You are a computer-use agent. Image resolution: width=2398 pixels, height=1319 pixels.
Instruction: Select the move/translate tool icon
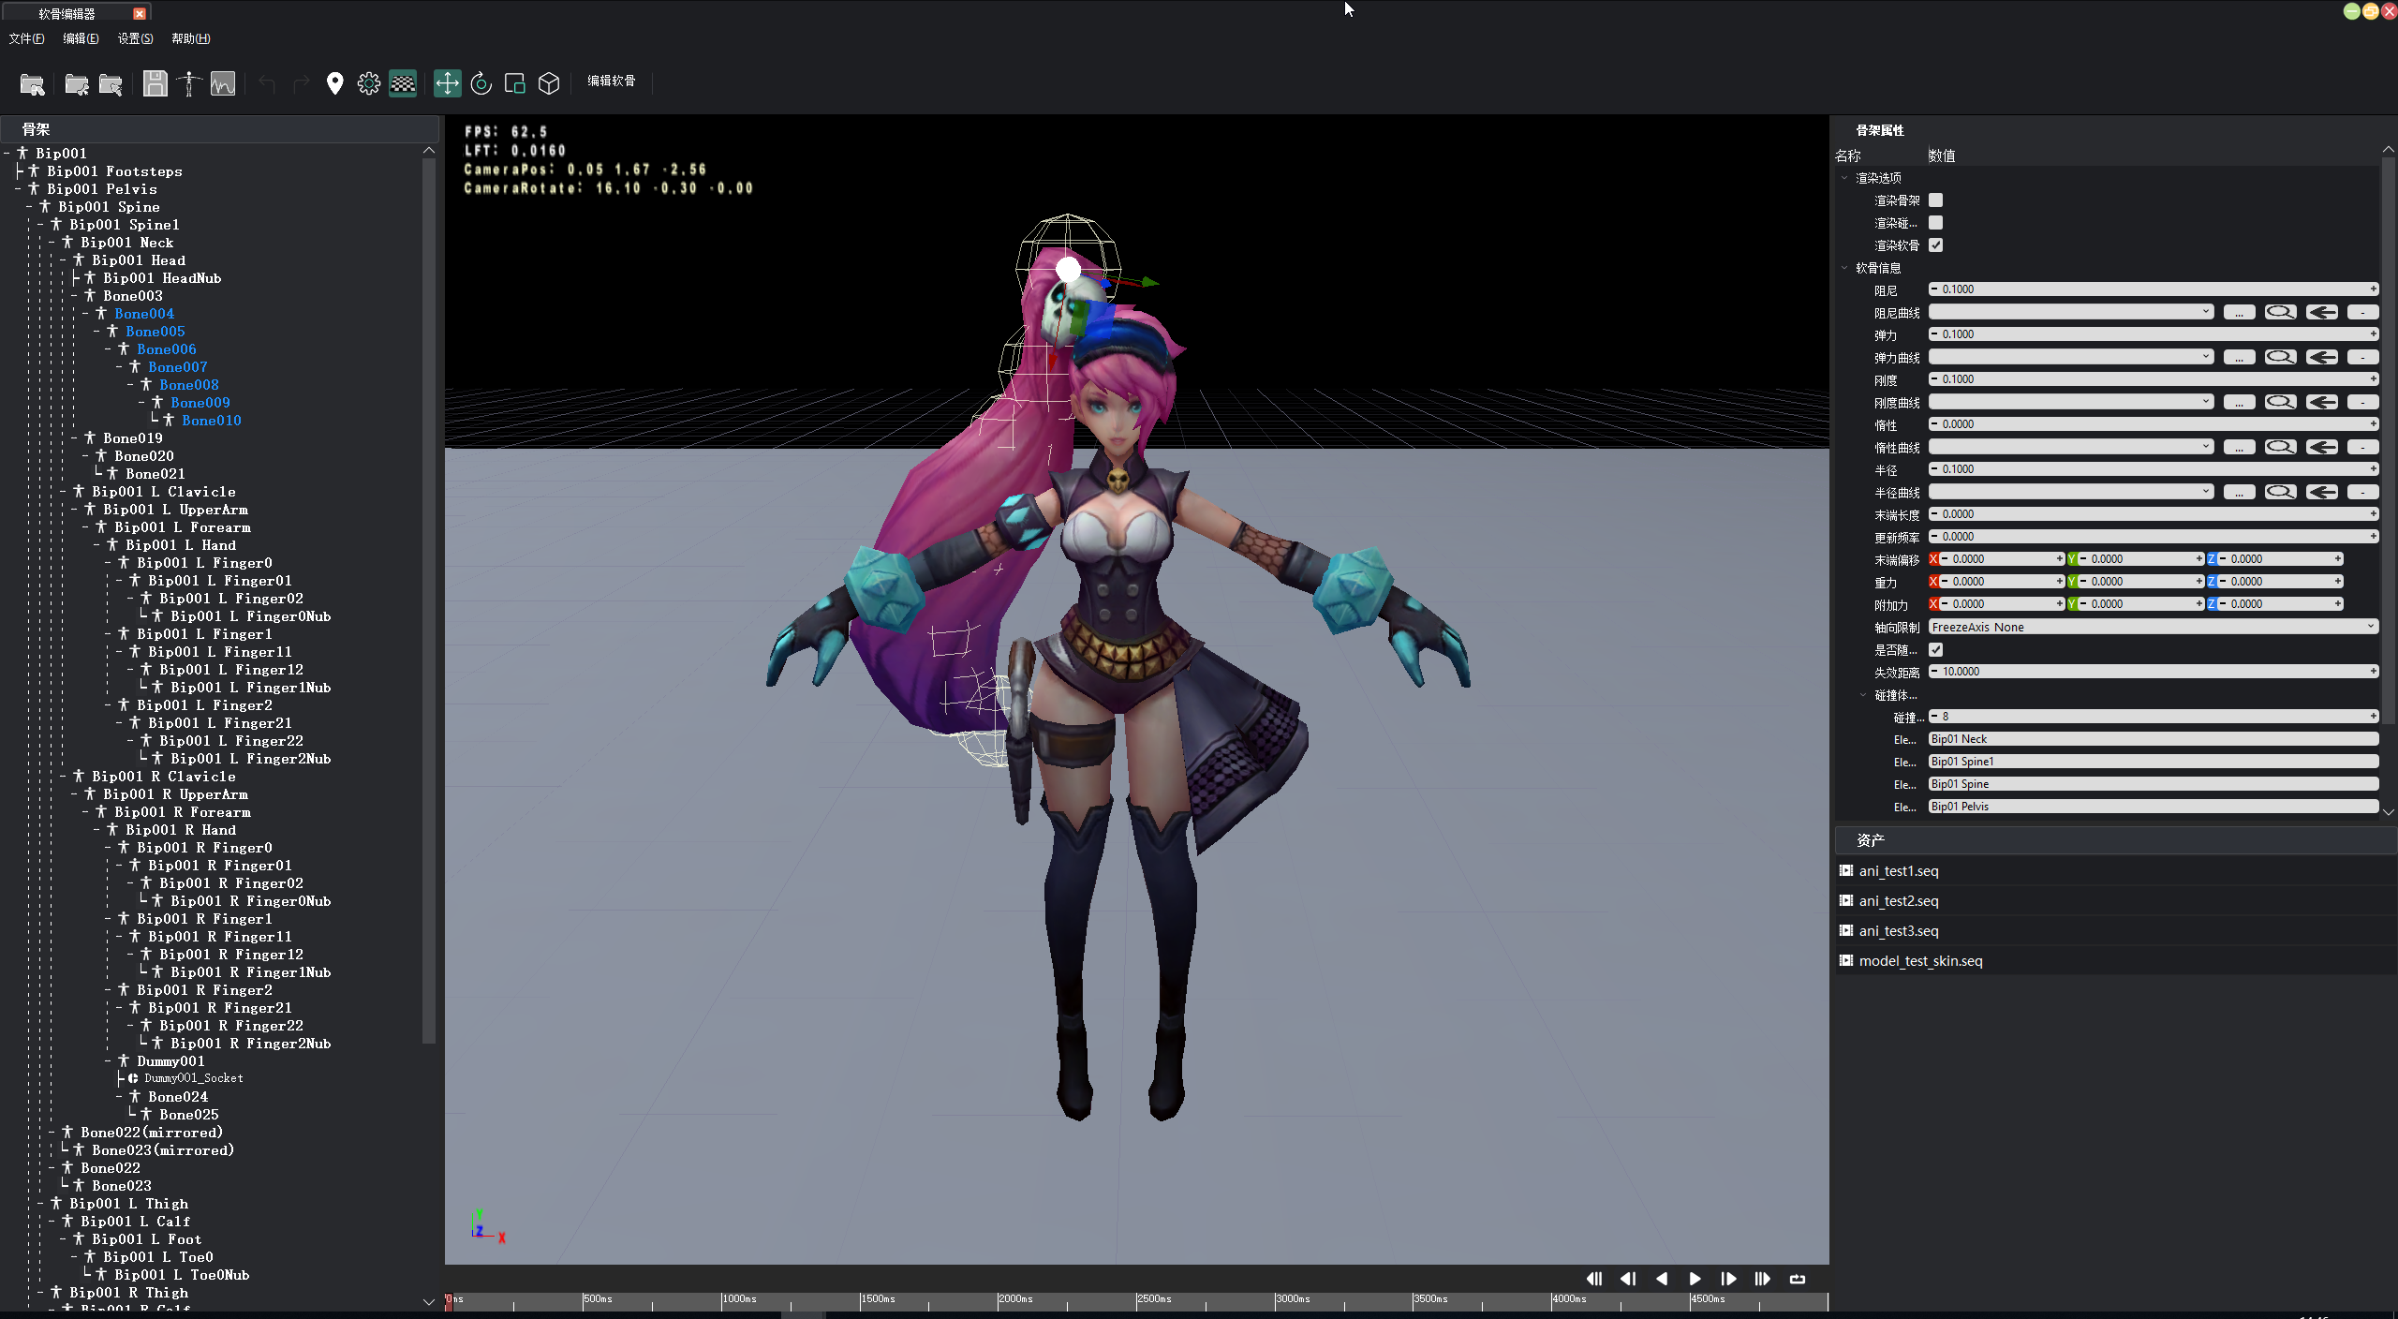point(448,83)
